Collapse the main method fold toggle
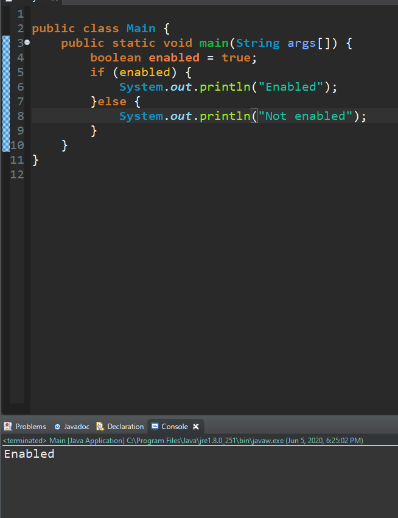The width and height of the screenshot is (398, 518). point(27,43)
